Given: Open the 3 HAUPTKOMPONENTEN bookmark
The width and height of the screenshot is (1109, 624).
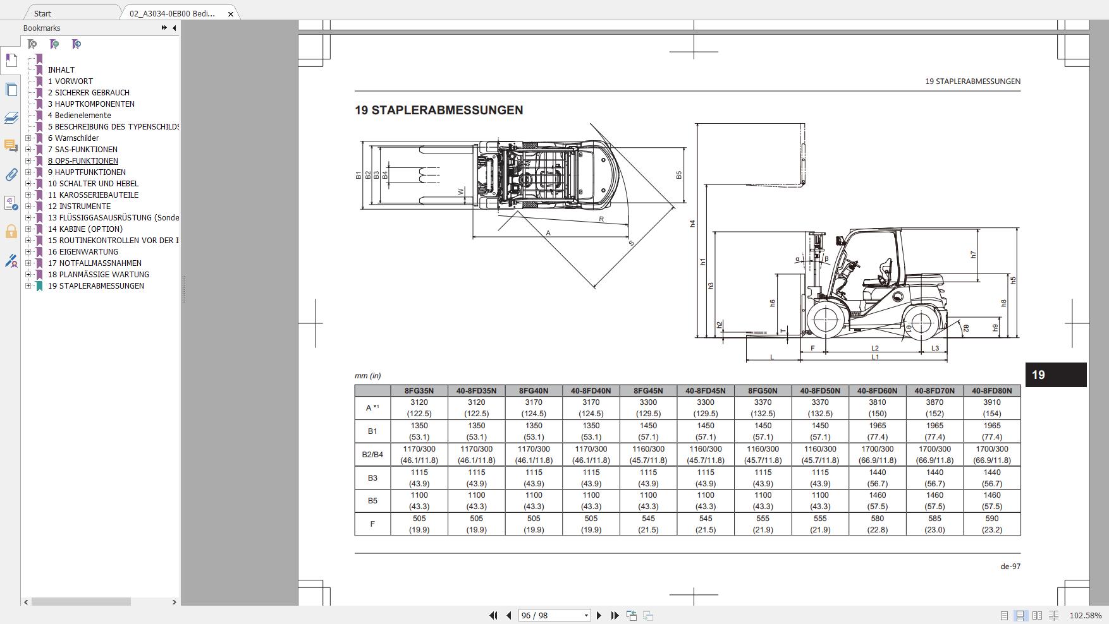Looking at the screenshot, I should point(91,104).
